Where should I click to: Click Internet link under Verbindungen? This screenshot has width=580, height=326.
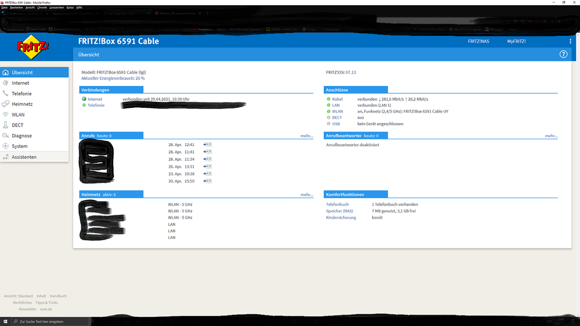pos(95,99)
